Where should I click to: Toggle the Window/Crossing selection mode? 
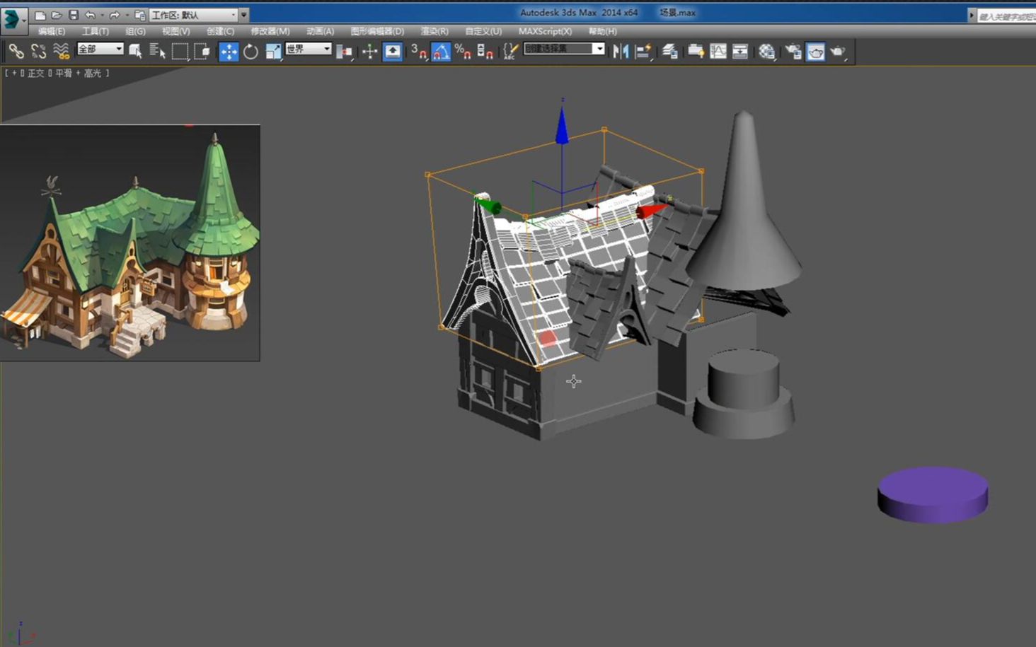[x=202, y=51]
